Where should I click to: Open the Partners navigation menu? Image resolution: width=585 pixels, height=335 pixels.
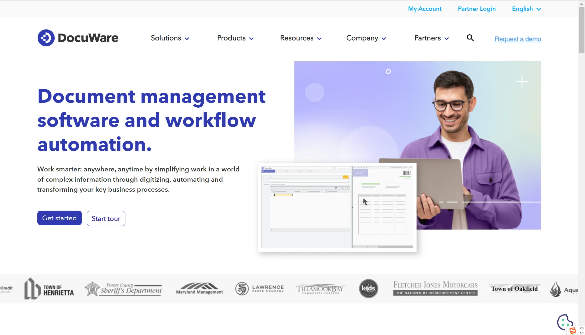point(431,38)
